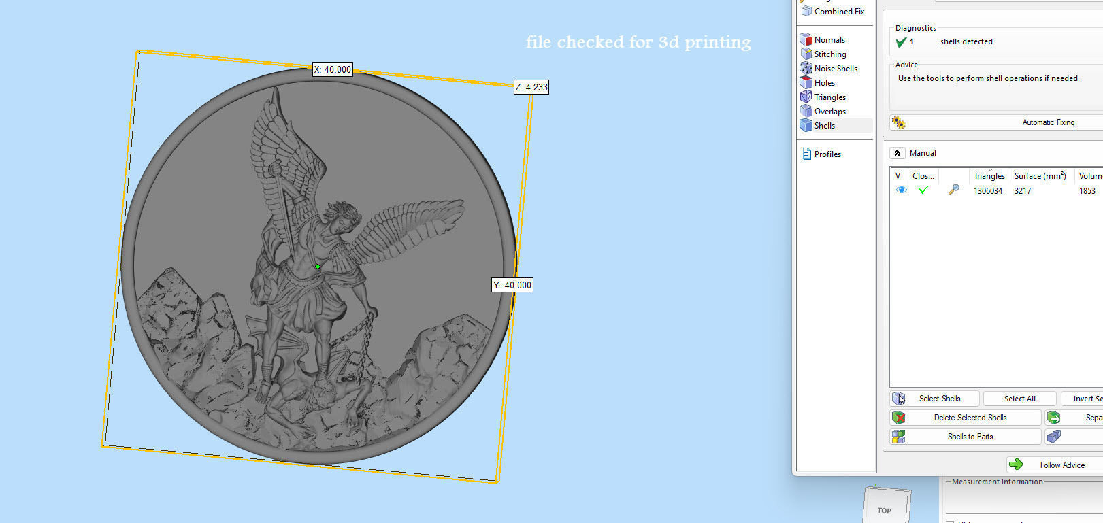Click the unlabeled button with the blue cubes icon

coord(1074,437)
